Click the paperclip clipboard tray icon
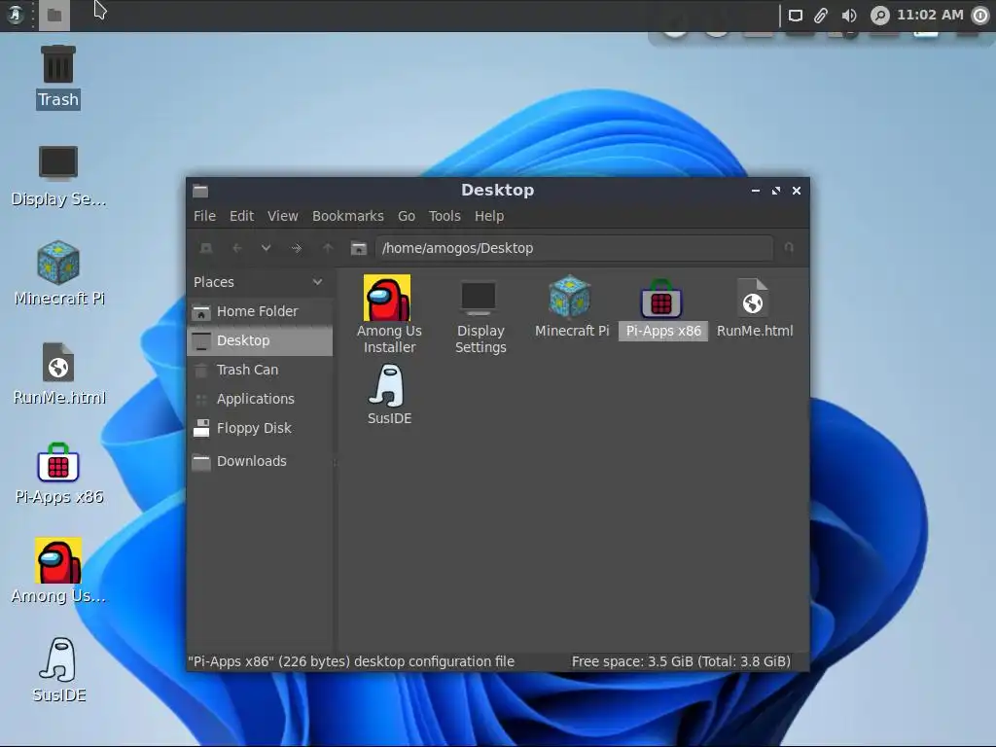 pos(821,16)
